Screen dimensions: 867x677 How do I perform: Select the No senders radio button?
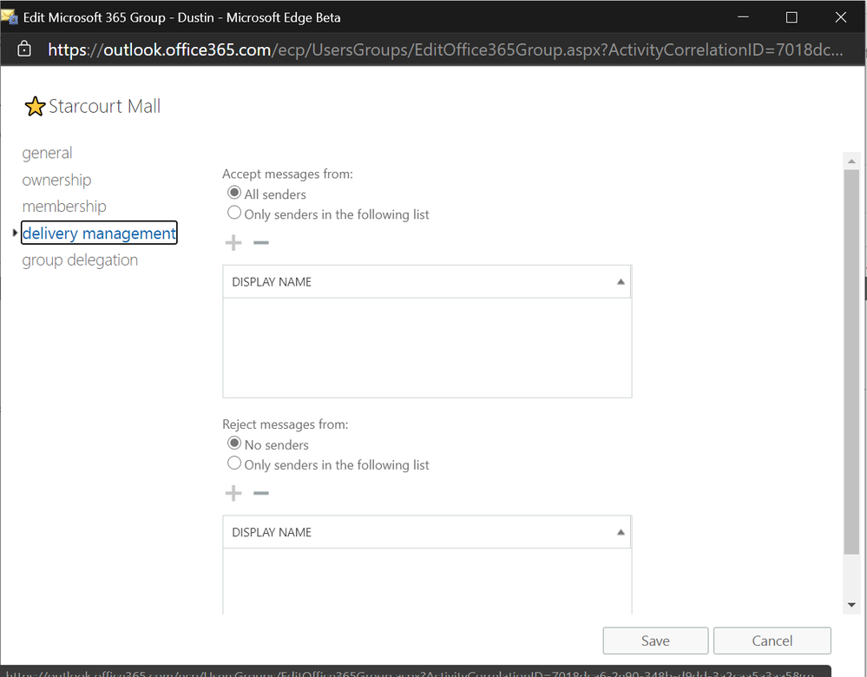[x=234, y=443]
